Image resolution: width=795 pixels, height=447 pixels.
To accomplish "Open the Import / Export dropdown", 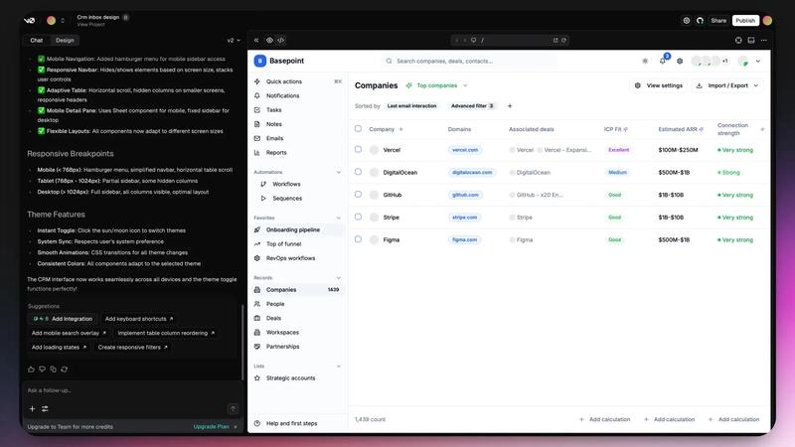I will point(727,85).
